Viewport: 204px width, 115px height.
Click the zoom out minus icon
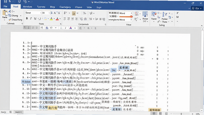pos(171,114)
